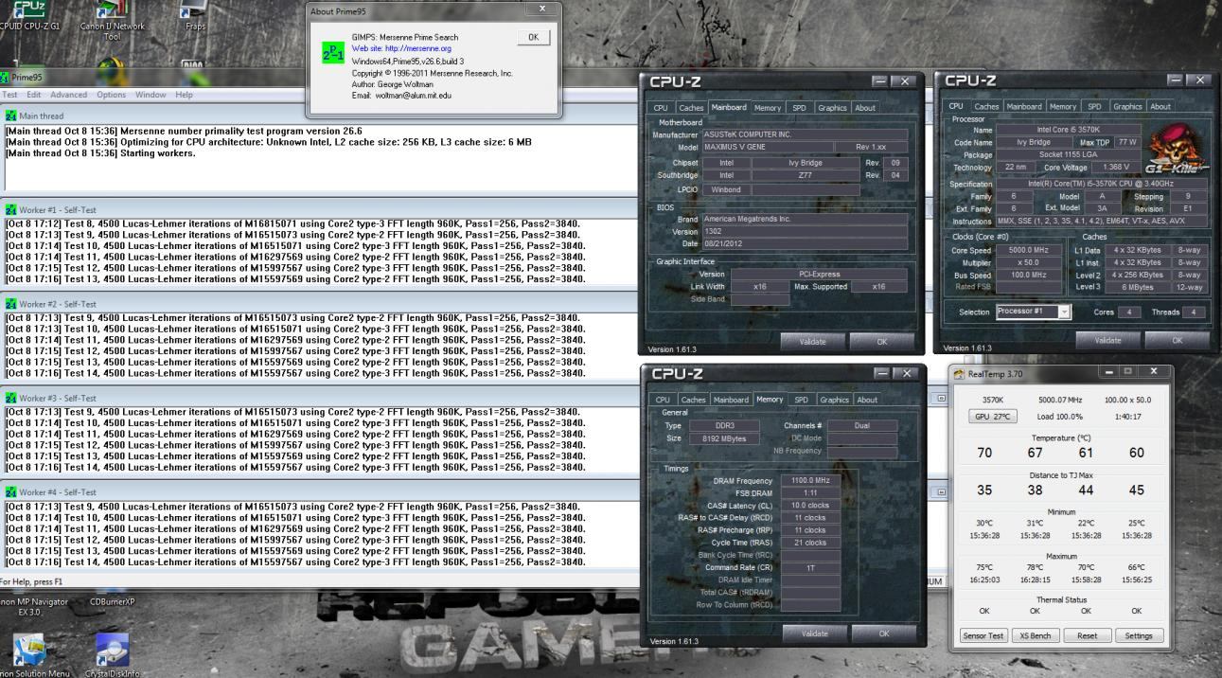Click the 1100.0 MHz DRAM Frequency value
1222x678 pixels.
click(x=808, y=481)
